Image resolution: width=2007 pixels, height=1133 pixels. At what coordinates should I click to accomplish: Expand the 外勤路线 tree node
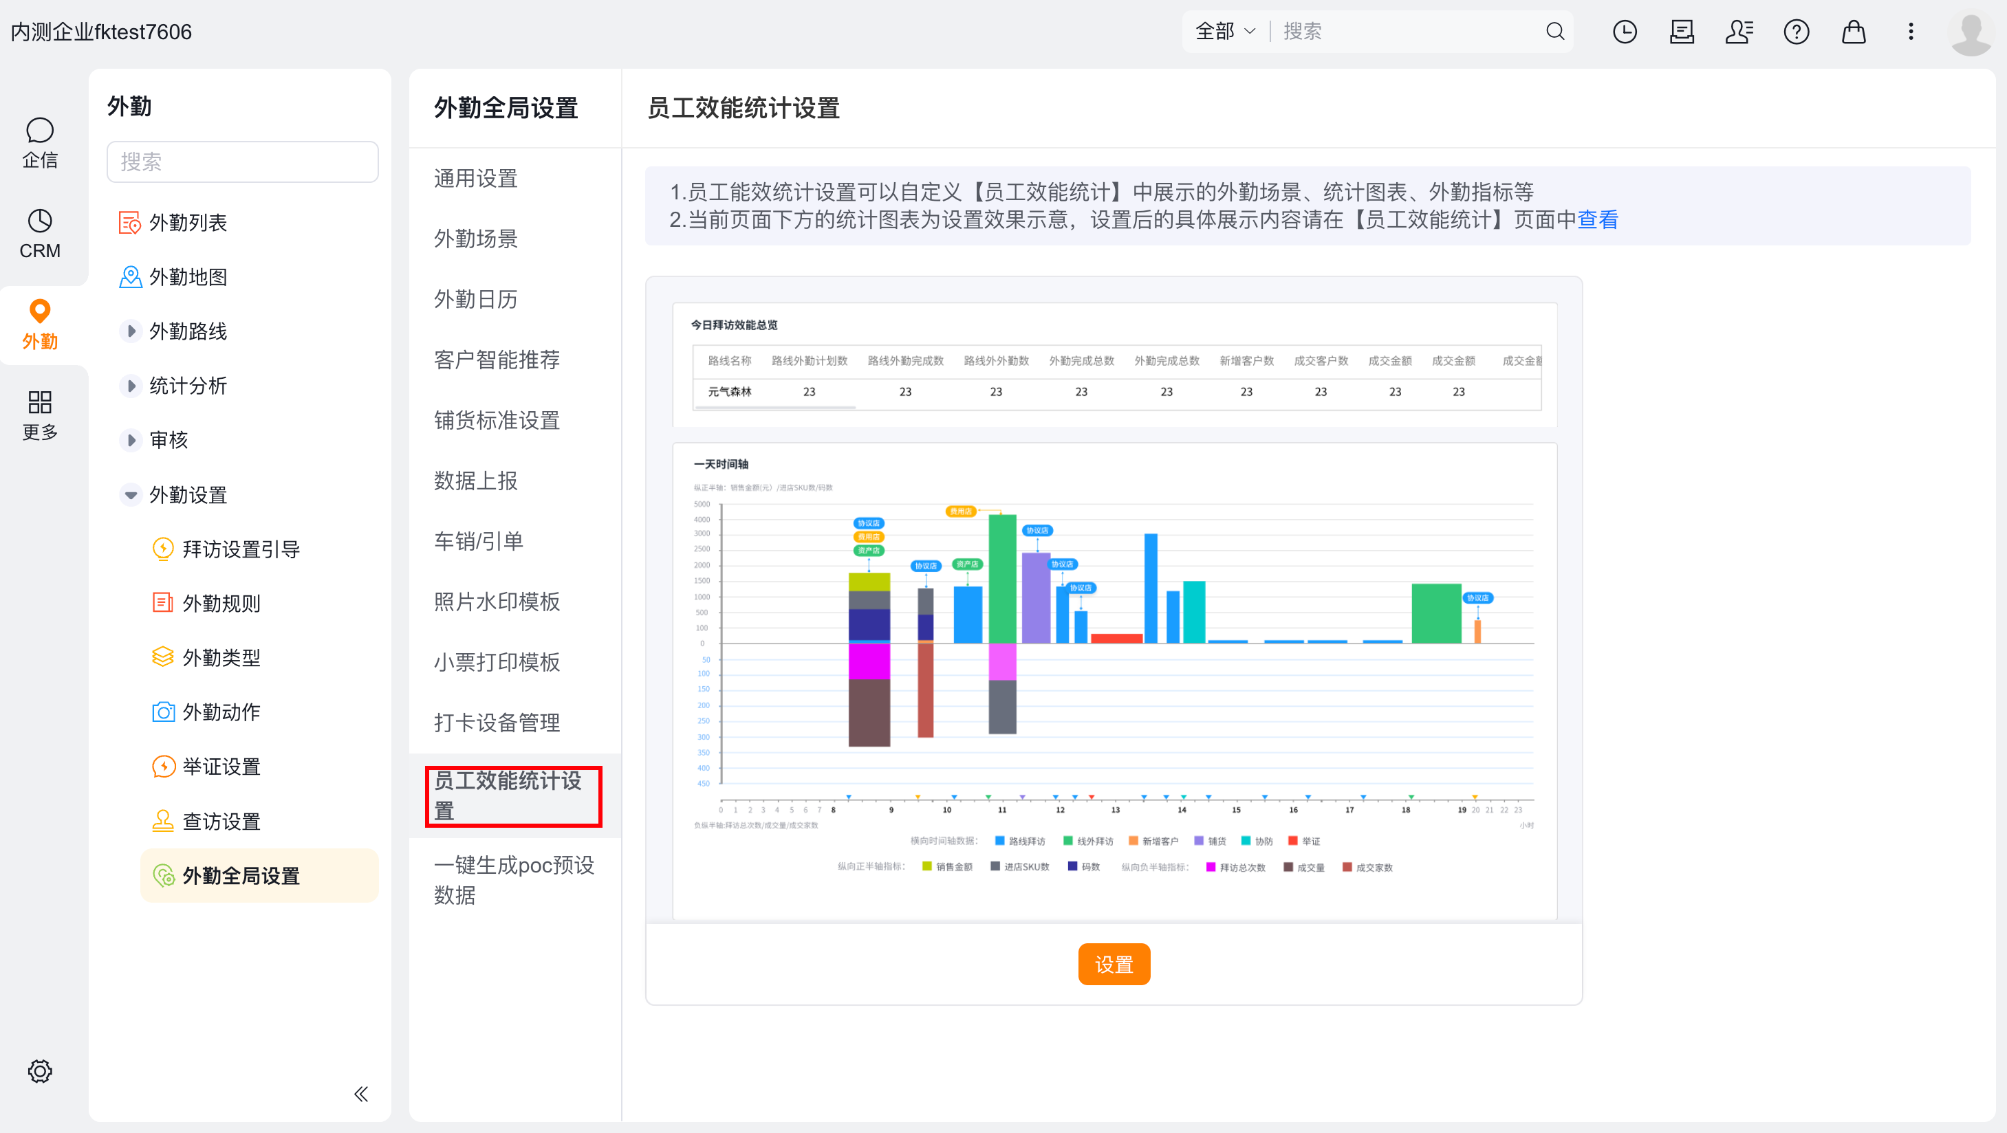[x=131, y=332]
